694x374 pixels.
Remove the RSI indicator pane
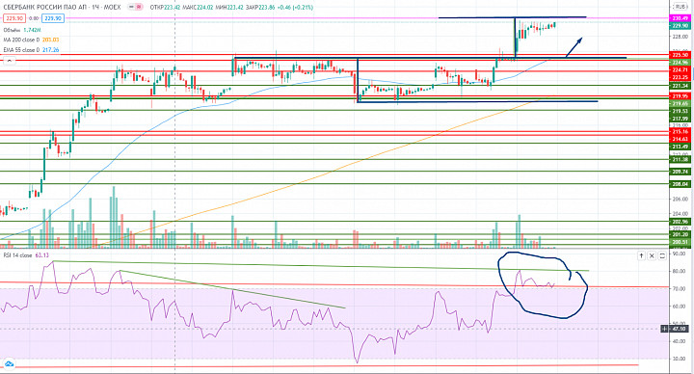652,255
